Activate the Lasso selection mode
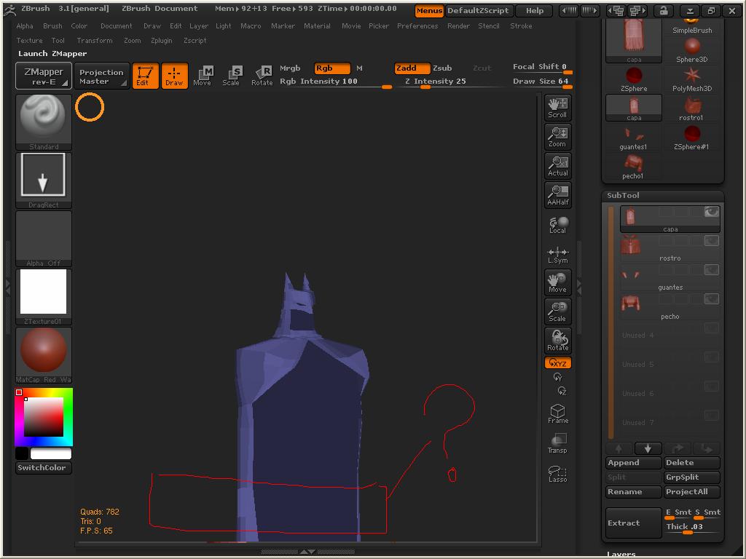 click(x=557, y=473)
